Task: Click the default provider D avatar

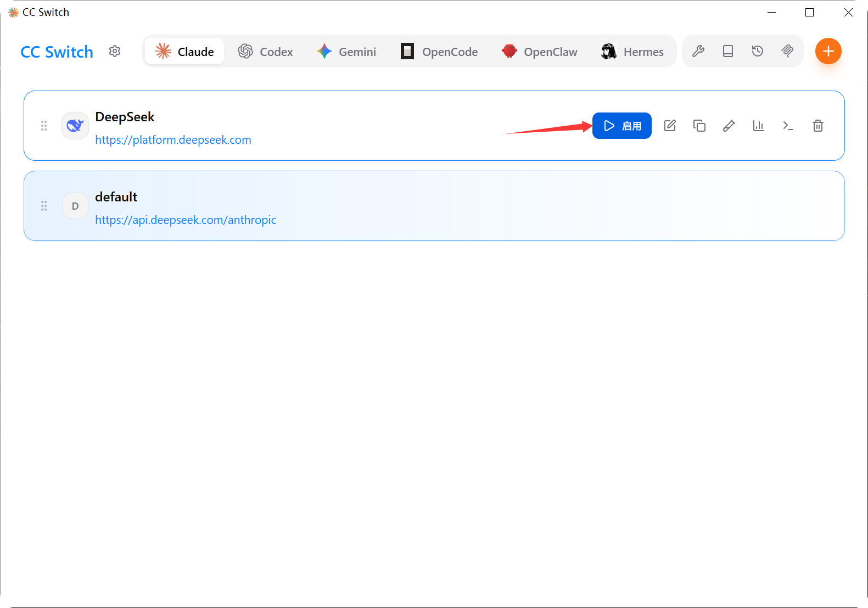Action: pyautogui.click(x=75, y=206)
